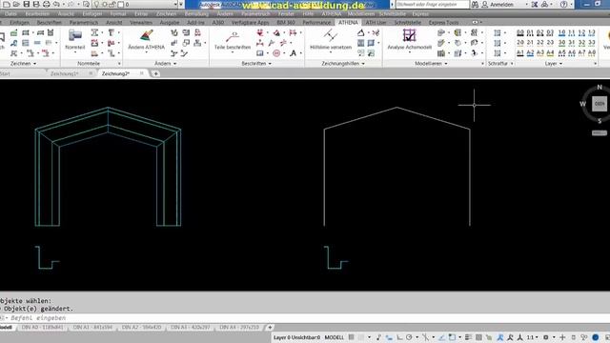Screen dimensions: 610x343
Task: Click the Ändern ATHENA ribbon button
Action: coord(146,40)
